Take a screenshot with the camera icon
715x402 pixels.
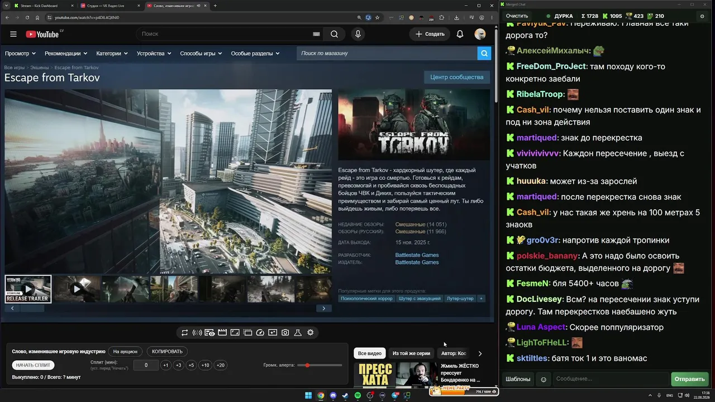pos(285,333)
